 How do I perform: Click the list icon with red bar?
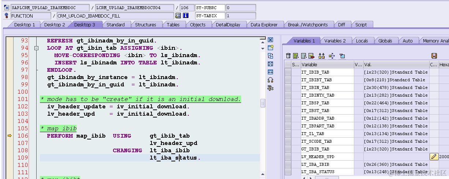click(311, 56)
